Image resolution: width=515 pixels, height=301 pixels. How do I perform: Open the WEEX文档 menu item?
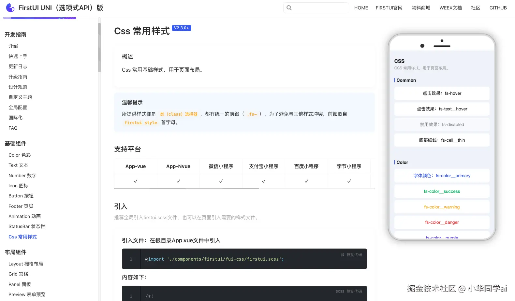(x=450, y=8)
